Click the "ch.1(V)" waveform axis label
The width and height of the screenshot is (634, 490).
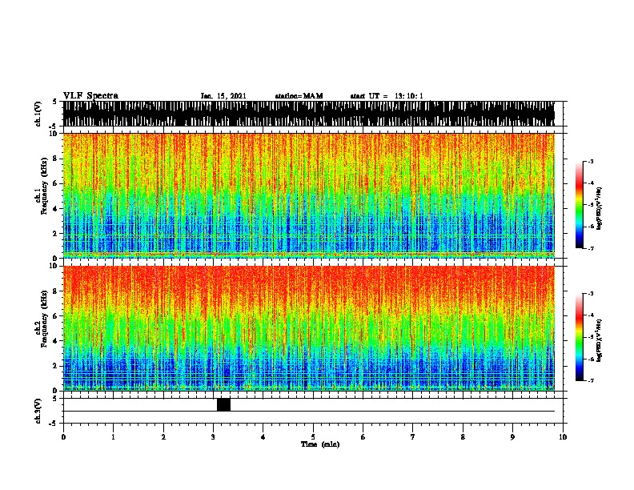[x=38, y=114]
